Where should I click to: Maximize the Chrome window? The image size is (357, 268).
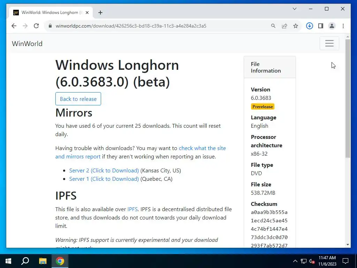pyautogui.click(x=326, y=9)
